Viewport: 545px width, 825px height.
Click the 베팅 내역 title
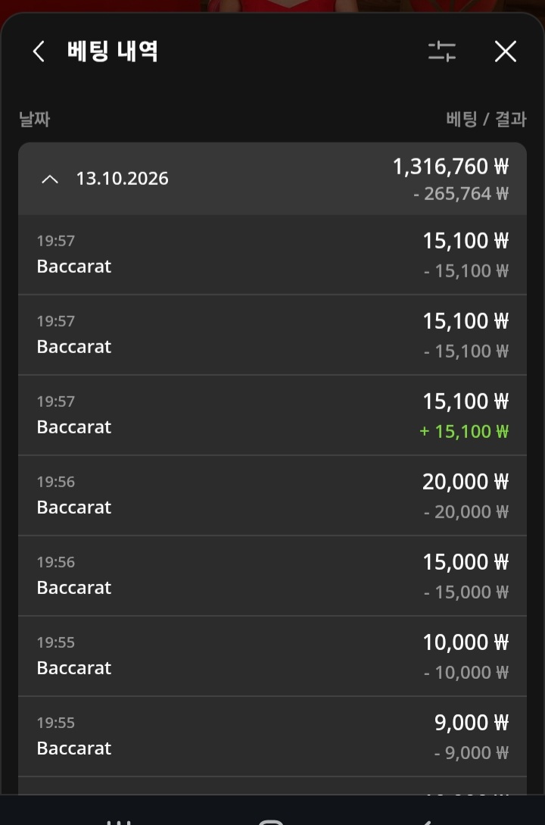pos(113,52)
